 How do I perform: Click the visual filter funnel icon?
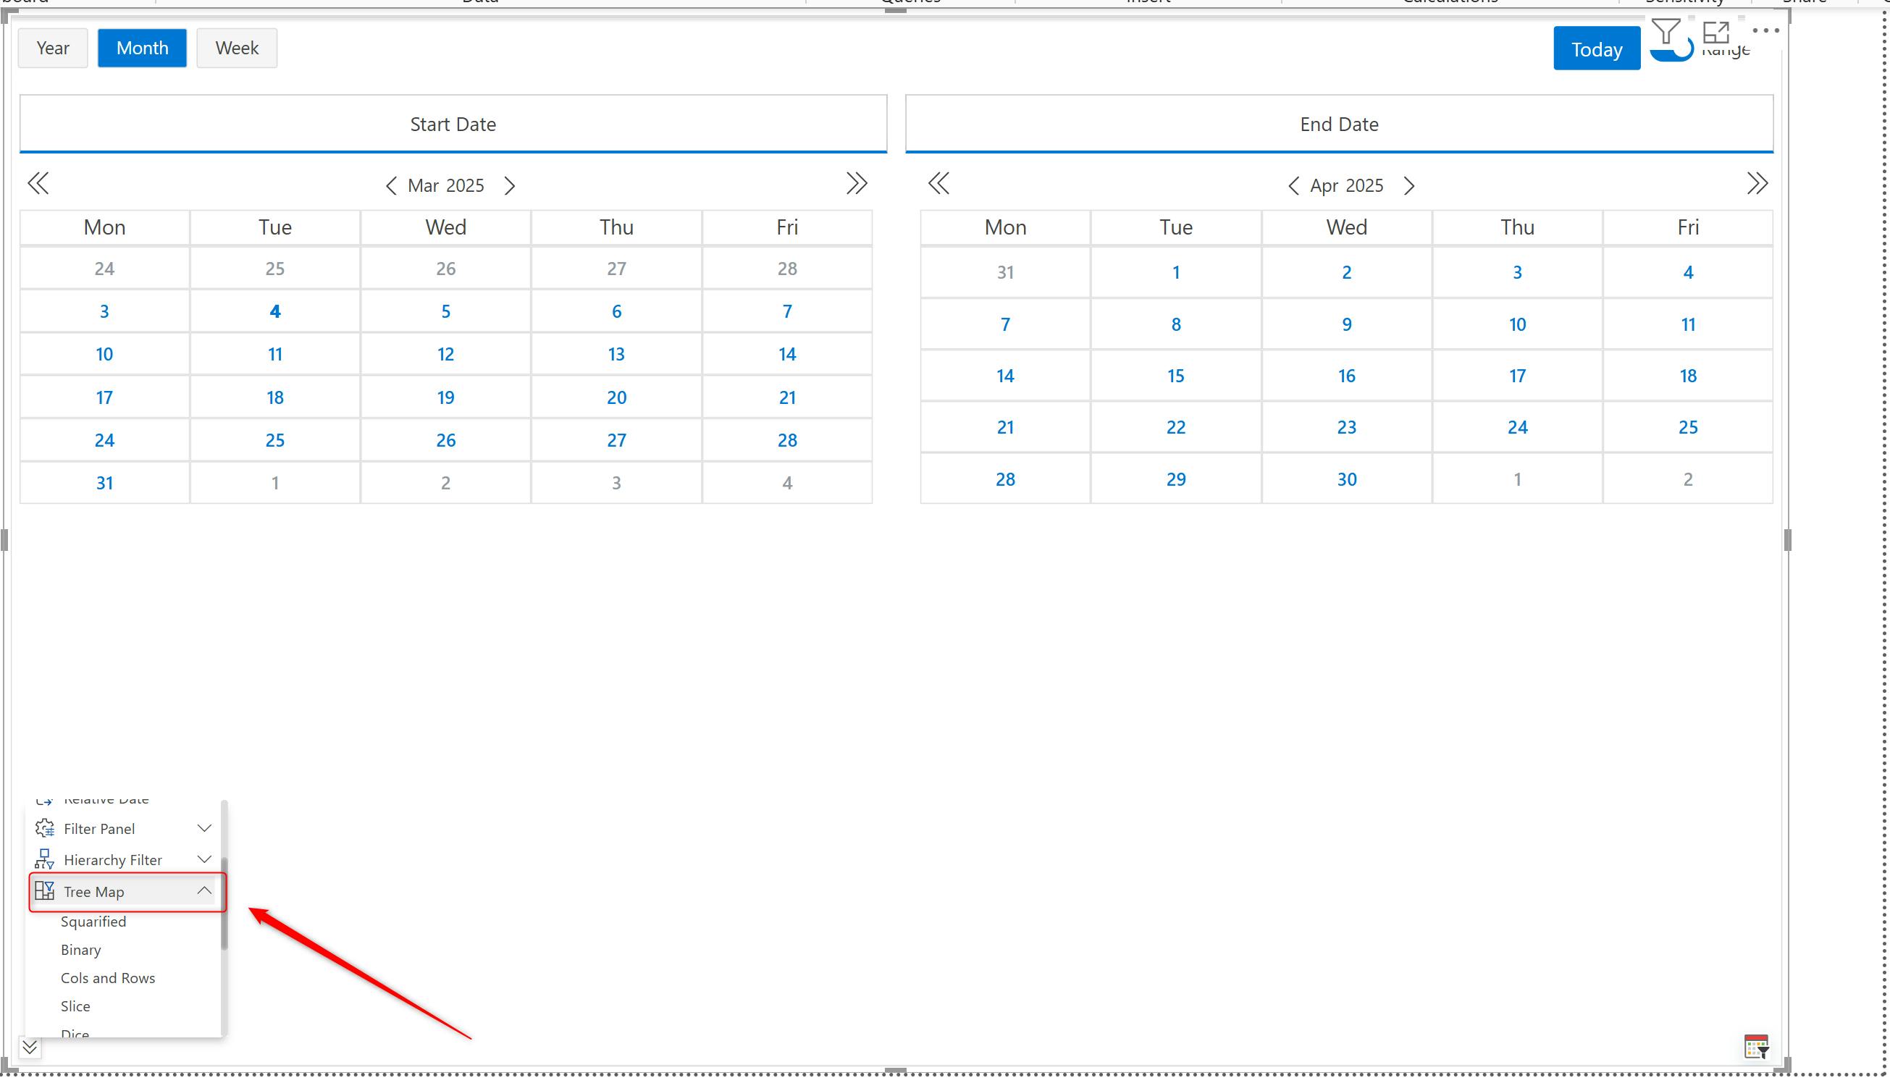tap(1665, 31)
